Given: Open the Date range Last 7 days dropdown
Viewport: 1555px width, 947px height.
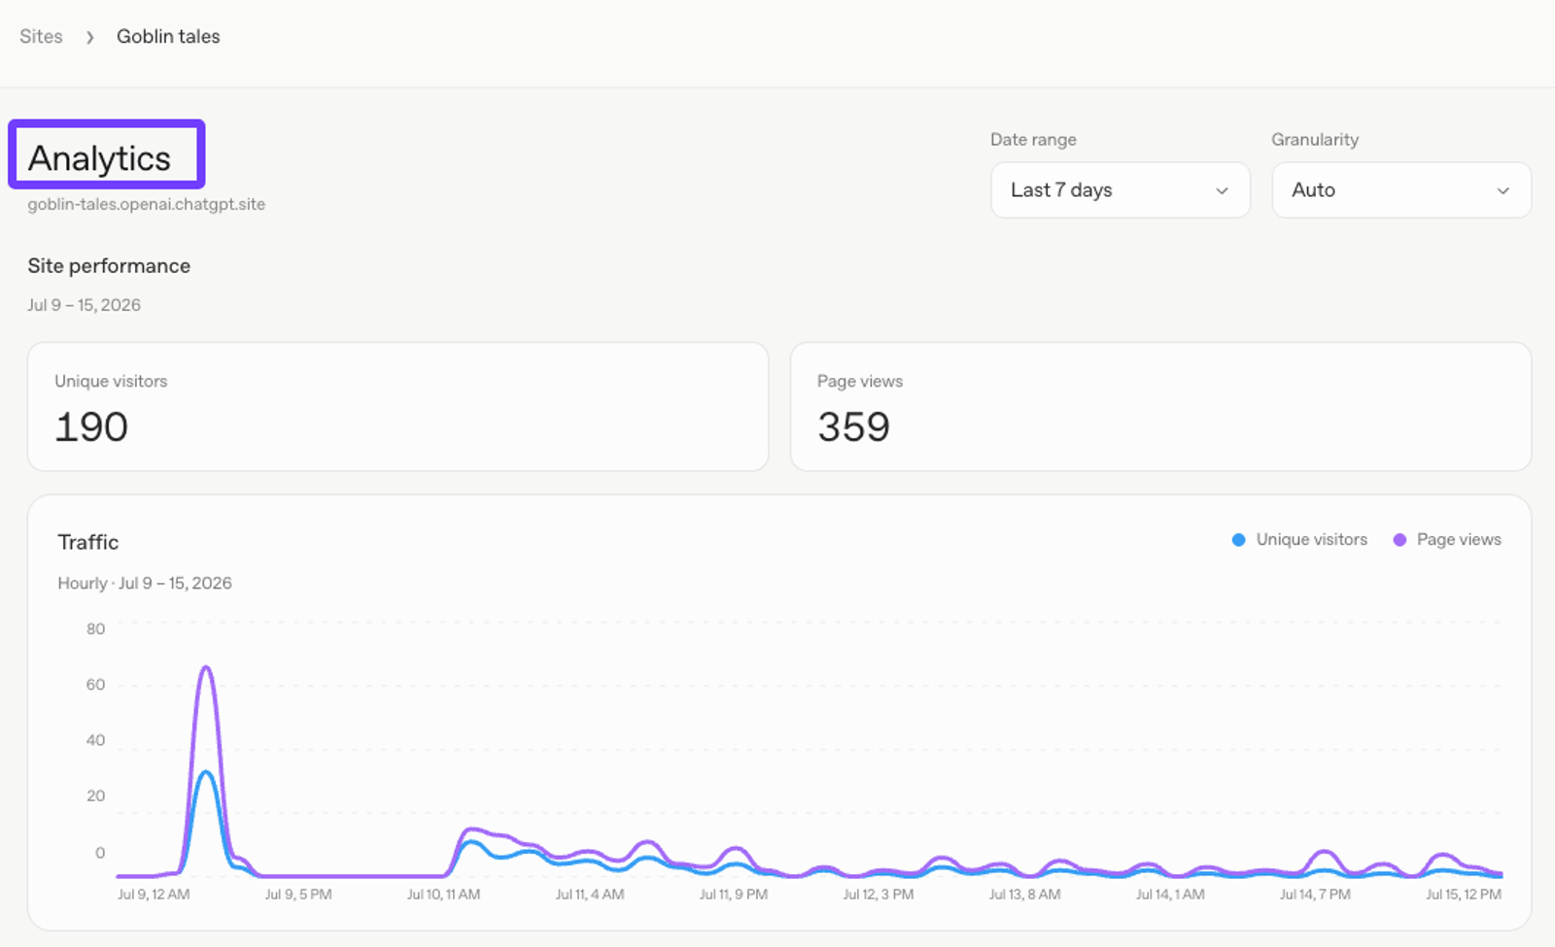Looking at the screenshot, I should click(1120, 190).
